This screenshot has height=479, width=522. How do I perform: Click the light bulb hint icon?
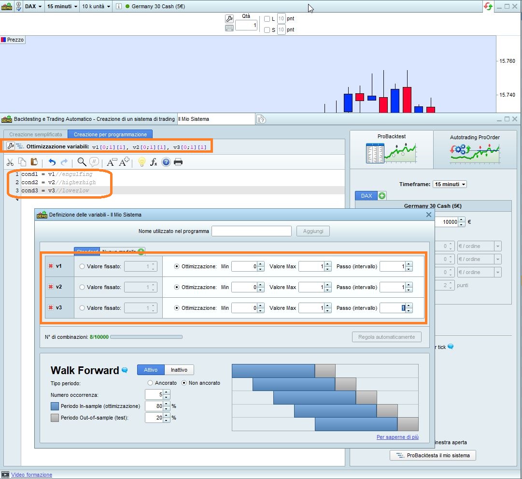coord(142,162)
